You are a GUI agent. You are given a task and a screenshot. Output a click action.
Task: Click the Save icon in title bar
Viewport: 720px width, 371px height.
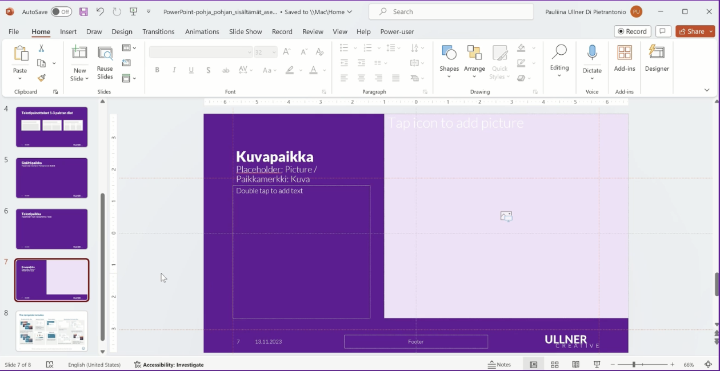[x=83, y=11]
